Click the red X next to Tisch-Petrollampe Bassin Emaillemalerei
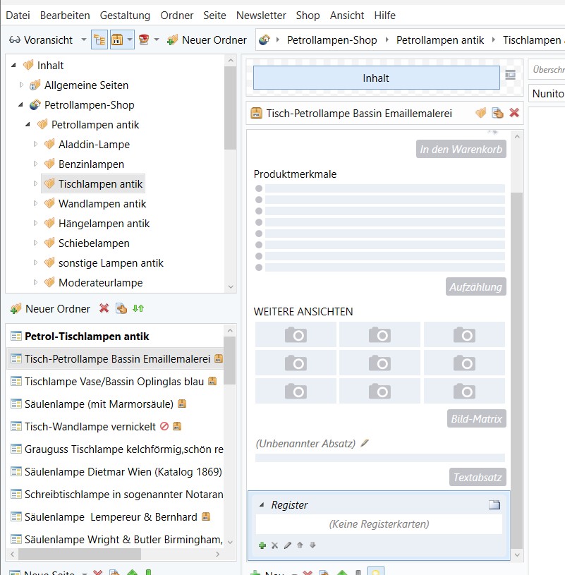The height and width of the screenshot is (575, 565). point(513,113)
